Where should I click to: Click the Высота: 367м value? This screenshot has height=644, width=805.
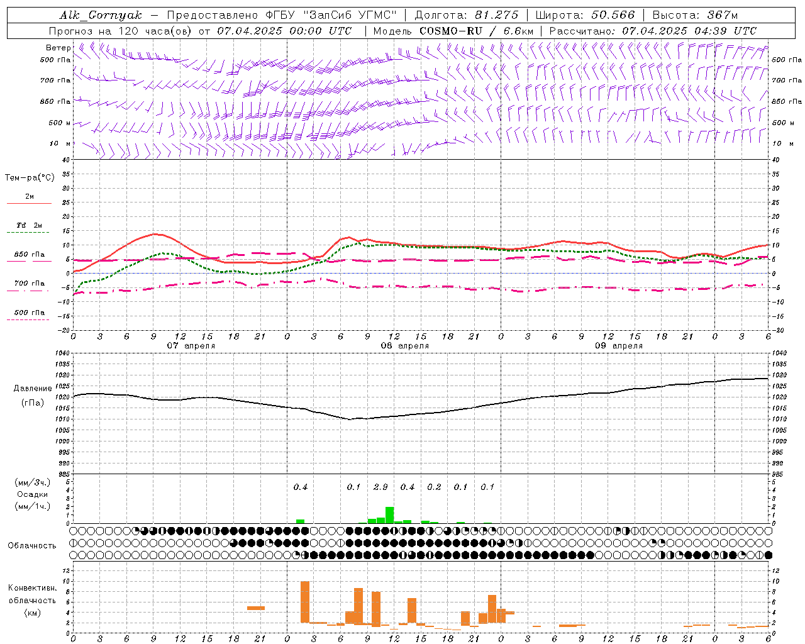click(695, 15)
